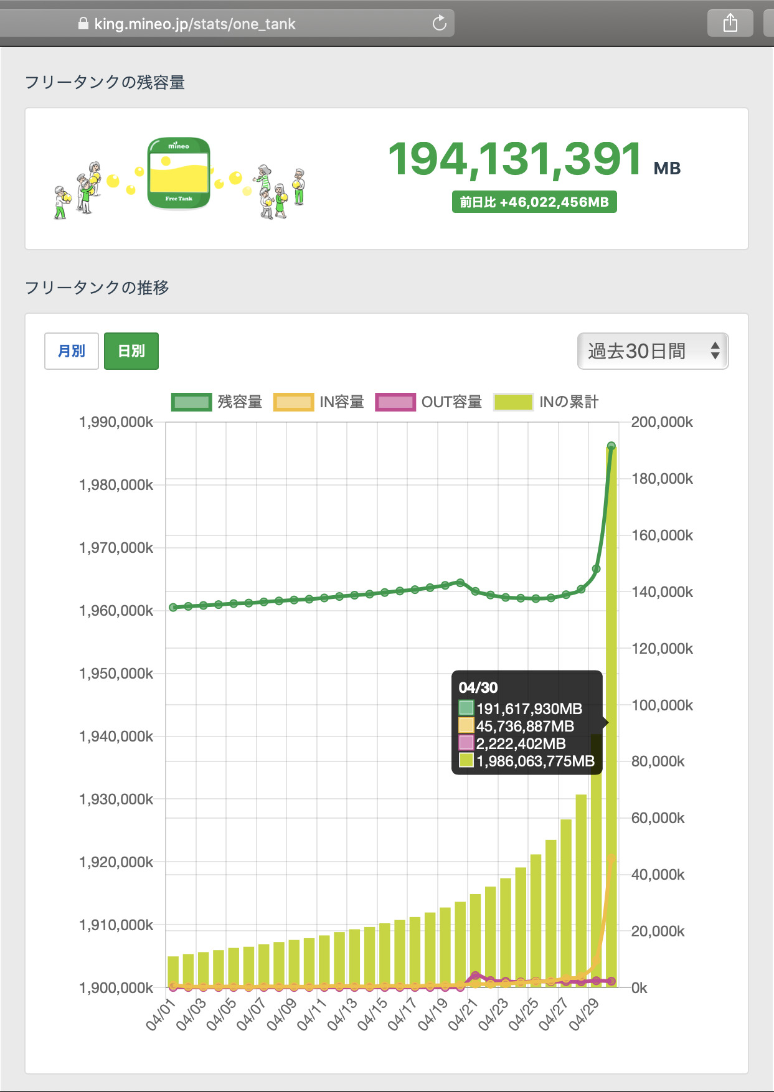Open the 過去30日間 period dropdown
The height and width of the screenshot is (1092, 774).
653,351
